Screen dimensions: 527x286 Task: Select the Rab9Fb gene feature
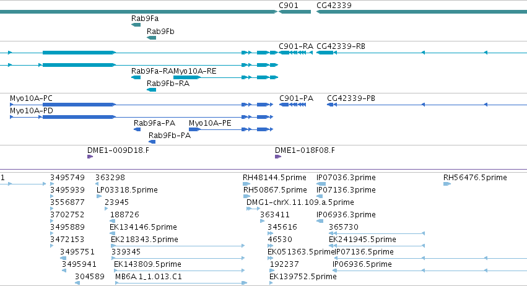(x=151, y=38)
